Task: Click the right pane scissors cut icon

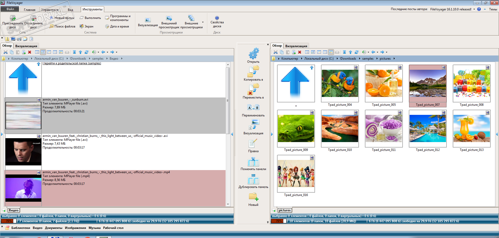Action: [x=275, y=52]
